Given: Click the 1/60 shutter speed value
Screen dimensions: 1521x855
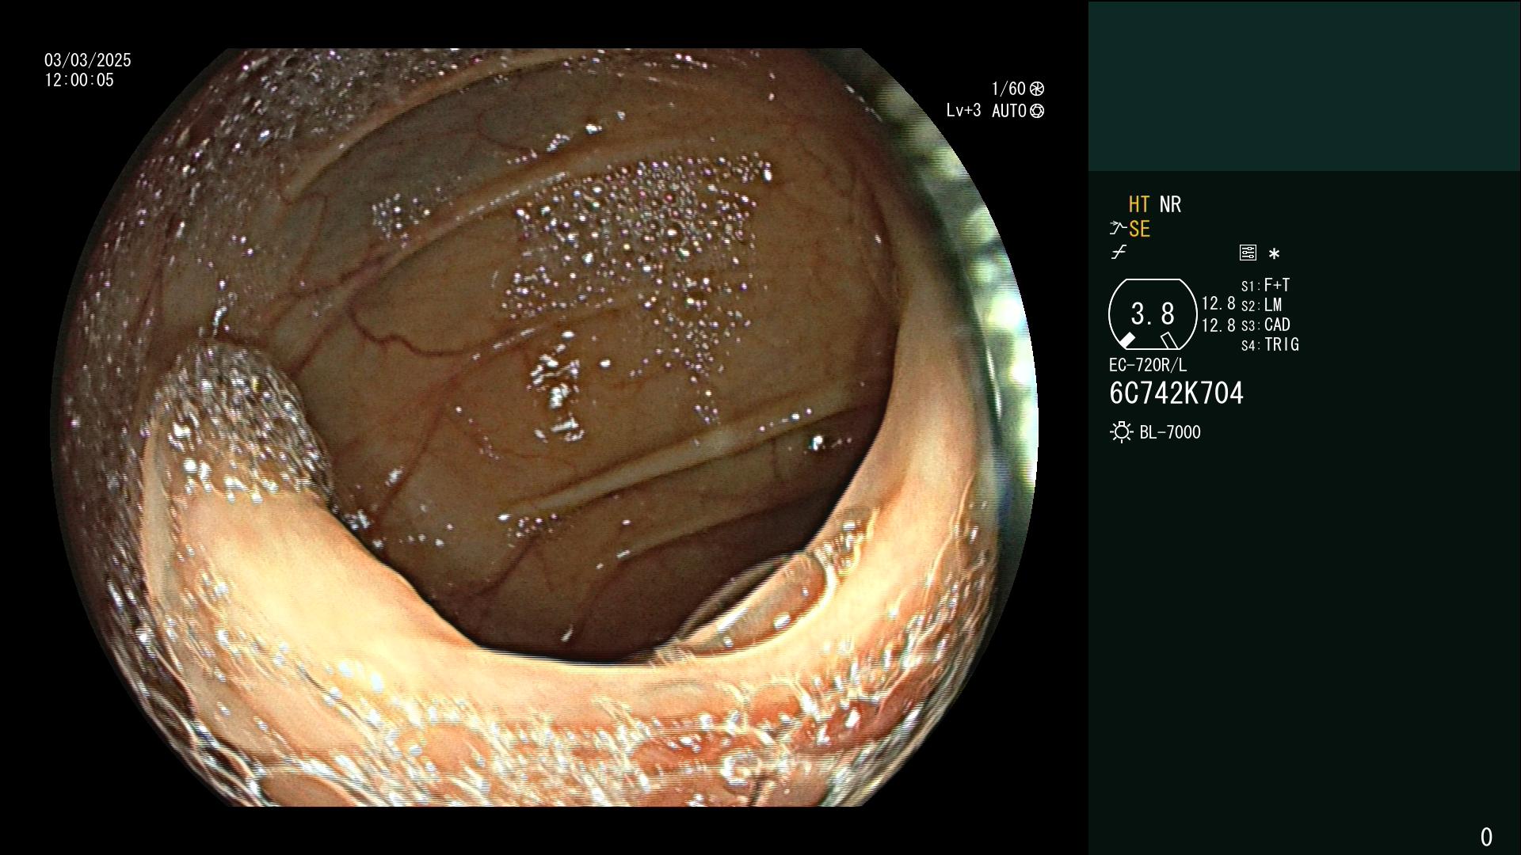Looking at the screenshot, I should click(1008, 89).
